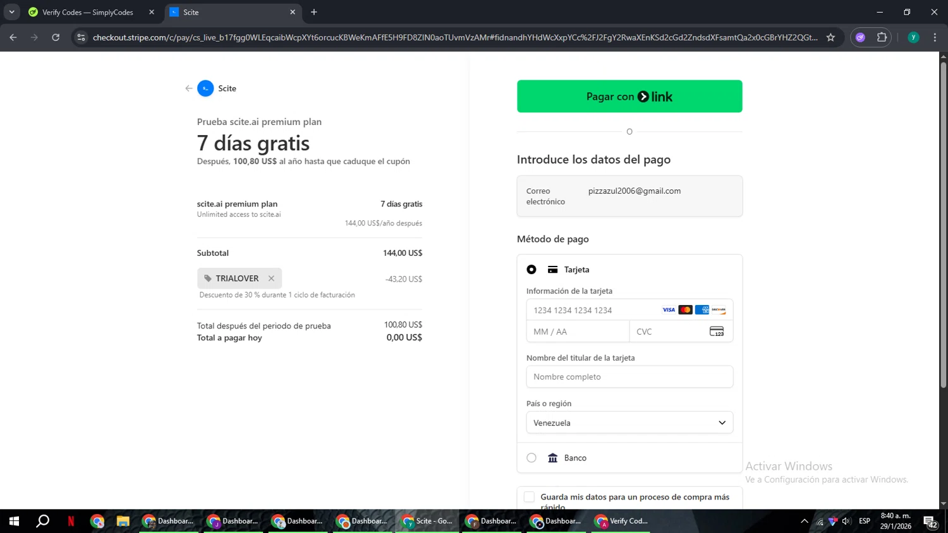Viewport: 948px width, 533px height.
Task: Go forward in browser history
Action: click(x=34, y=37)
